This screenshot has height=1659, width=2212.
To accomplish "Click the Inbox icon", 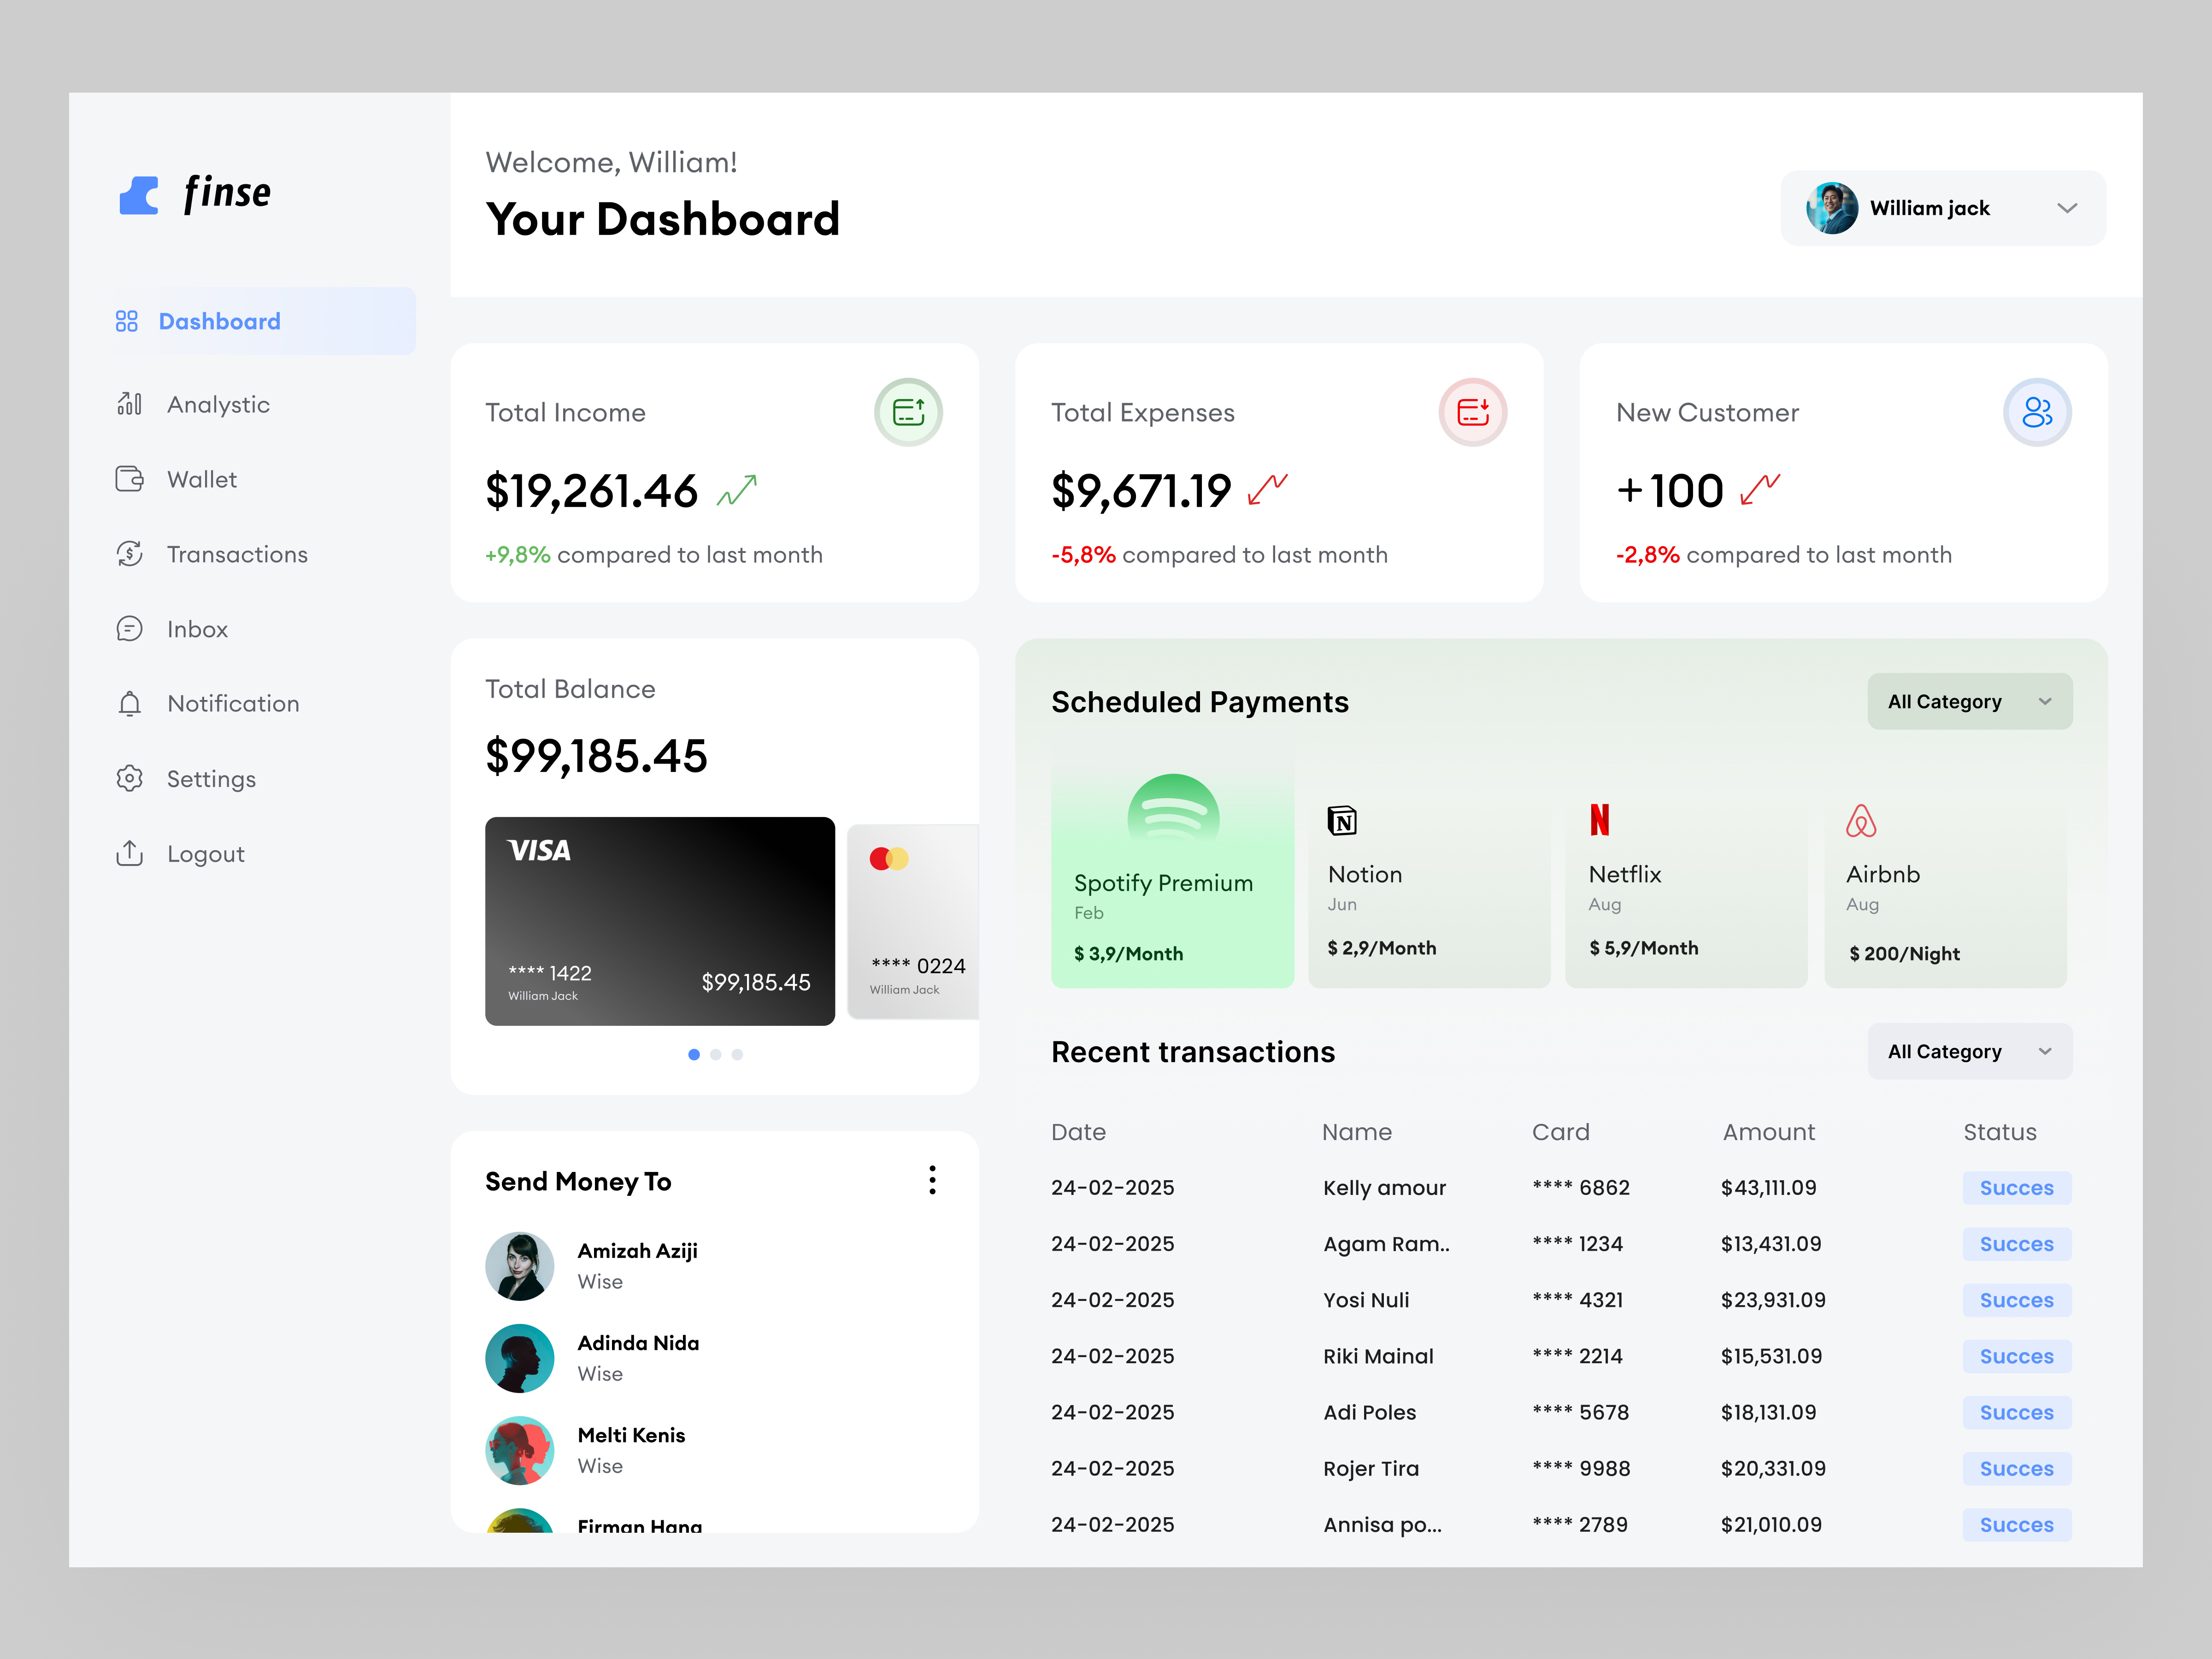I will (x=131, y=629).
